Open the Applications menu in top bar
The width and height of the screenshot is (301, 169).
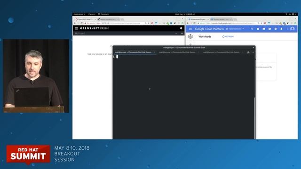pyautogui.click(x=79, y=14)
